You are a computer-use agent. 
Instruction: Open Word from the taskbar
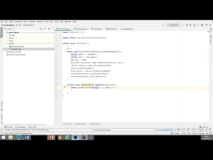coord(27,137)
